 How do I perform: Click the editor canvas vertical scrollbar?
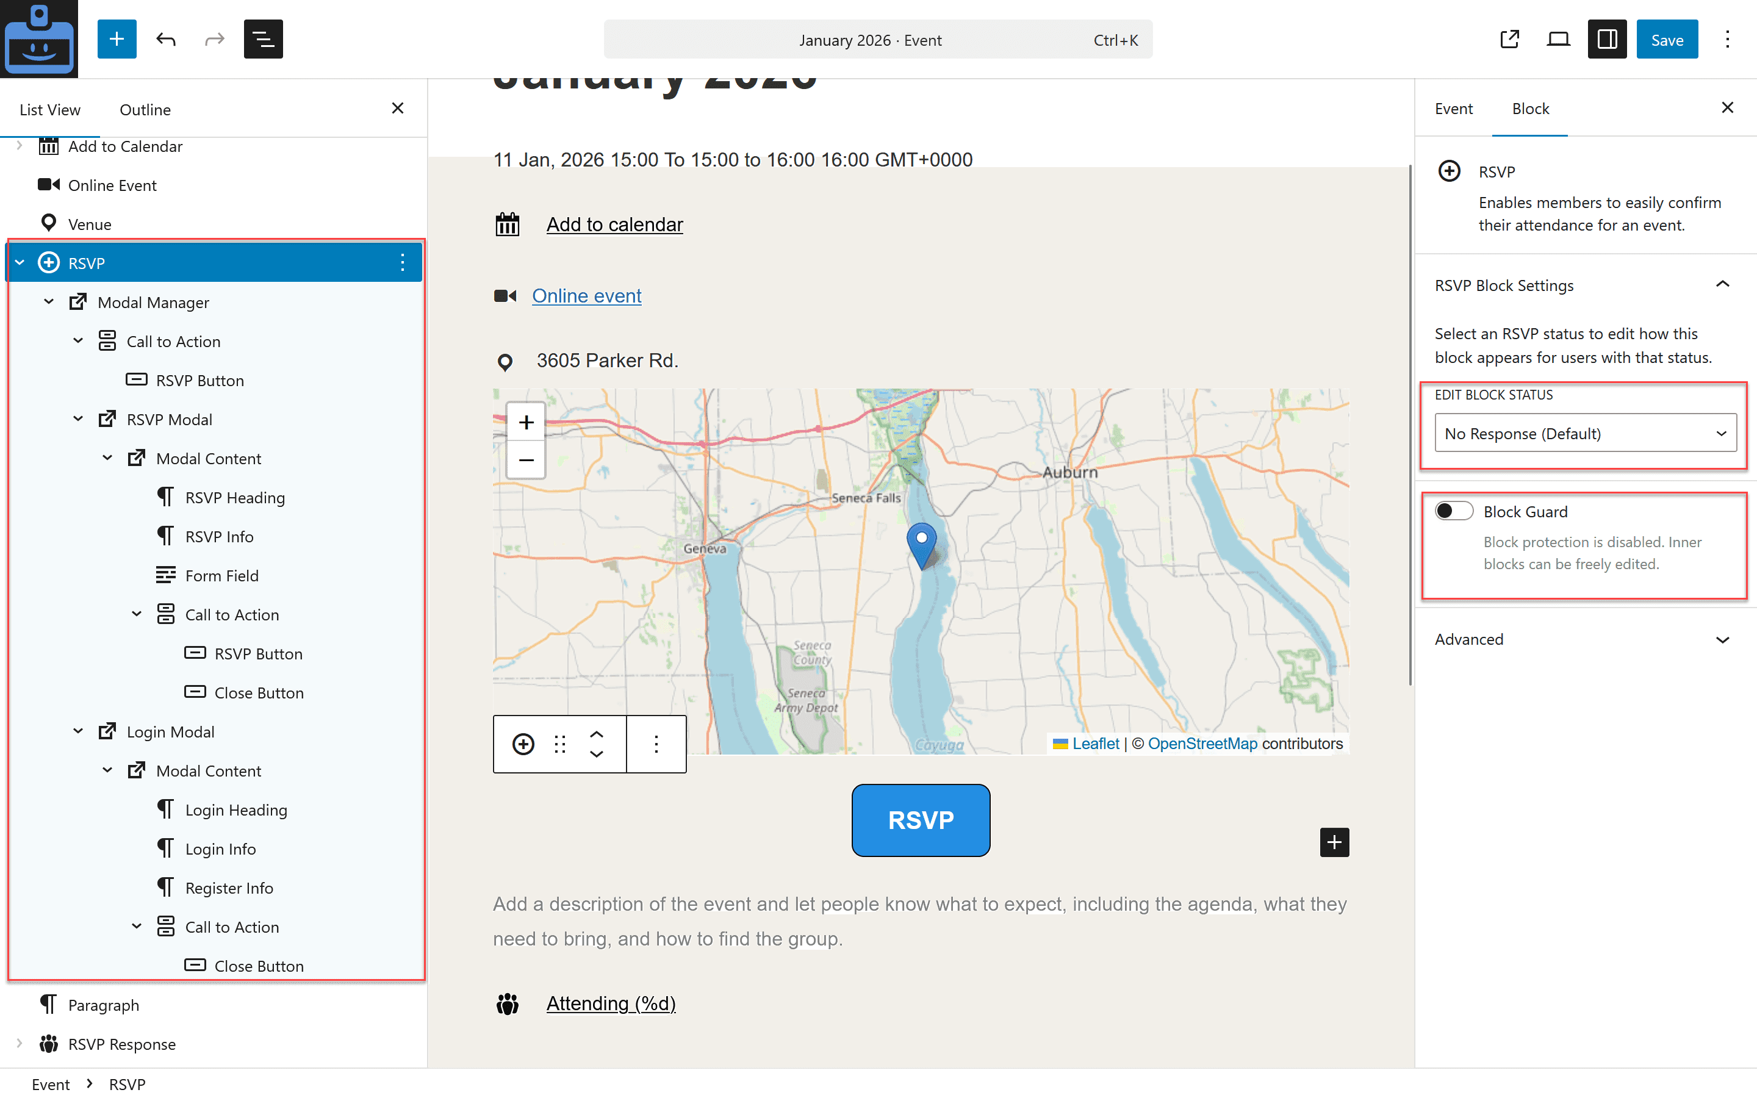[1410, 424]
